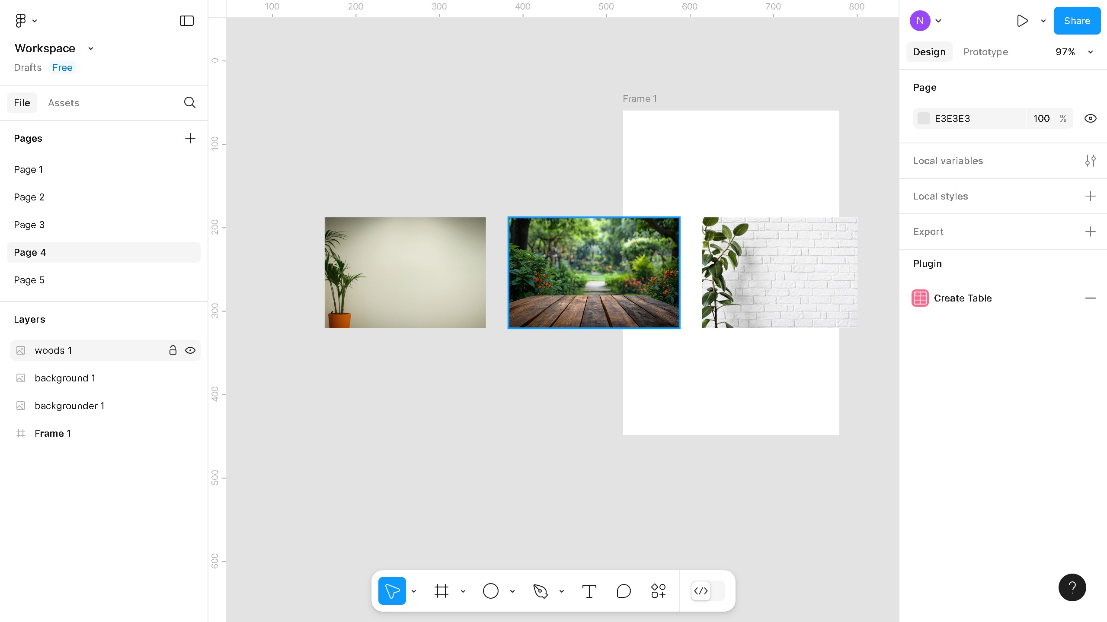Open Local variables settings icon
Viewport: 1107px width, 622px height.
tap(1090, 161)
